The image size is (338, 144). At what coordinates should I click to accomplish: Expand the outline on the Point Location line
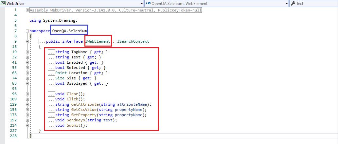(27, 73)
